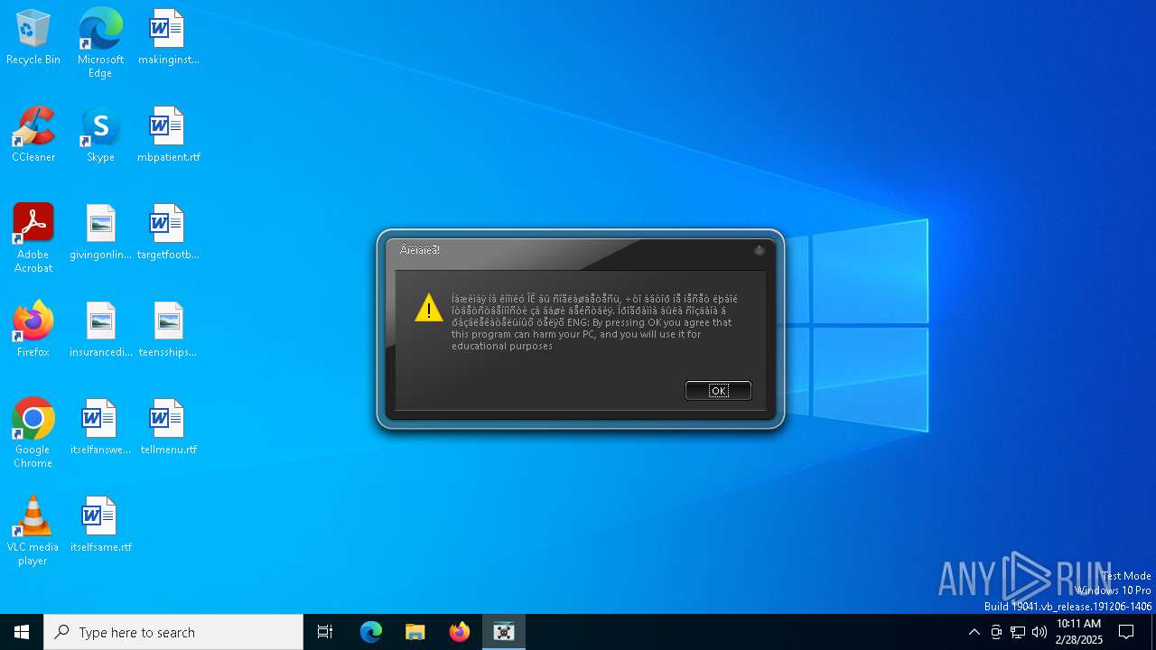Image resolution: width=1156 pixels, height=650 pixels.
Task: Select the mbpatient.rtf file icon
Action: click(x=168, y=135)
